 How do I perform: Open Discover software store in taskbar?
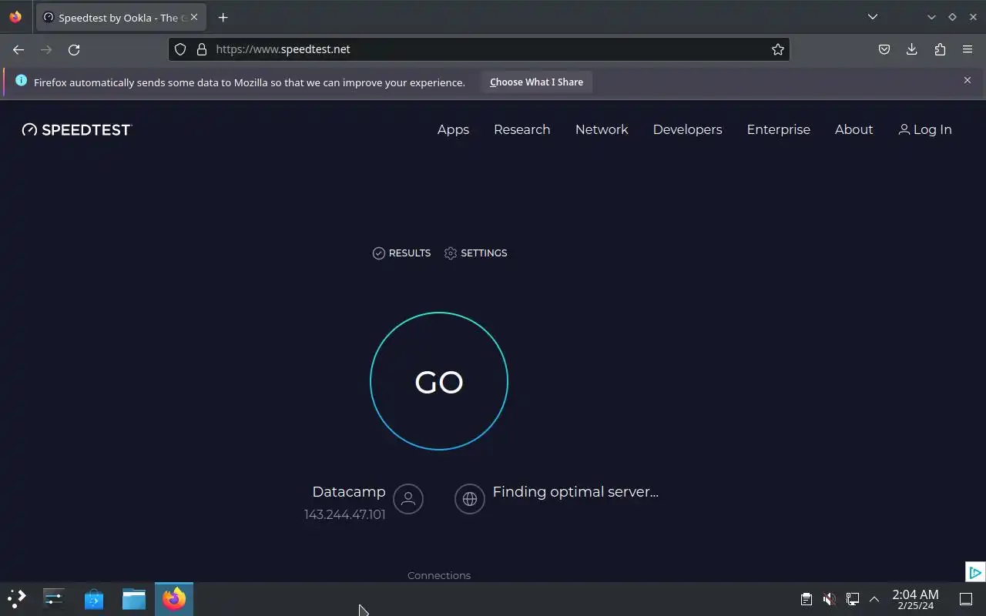click(x=94, y=598)
